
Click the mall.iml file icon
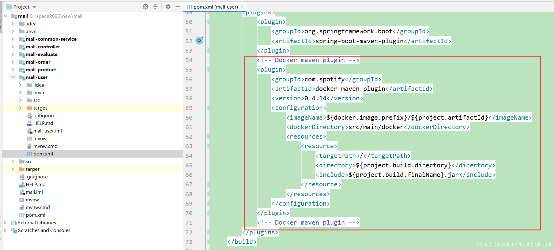[x=22, y=192]
